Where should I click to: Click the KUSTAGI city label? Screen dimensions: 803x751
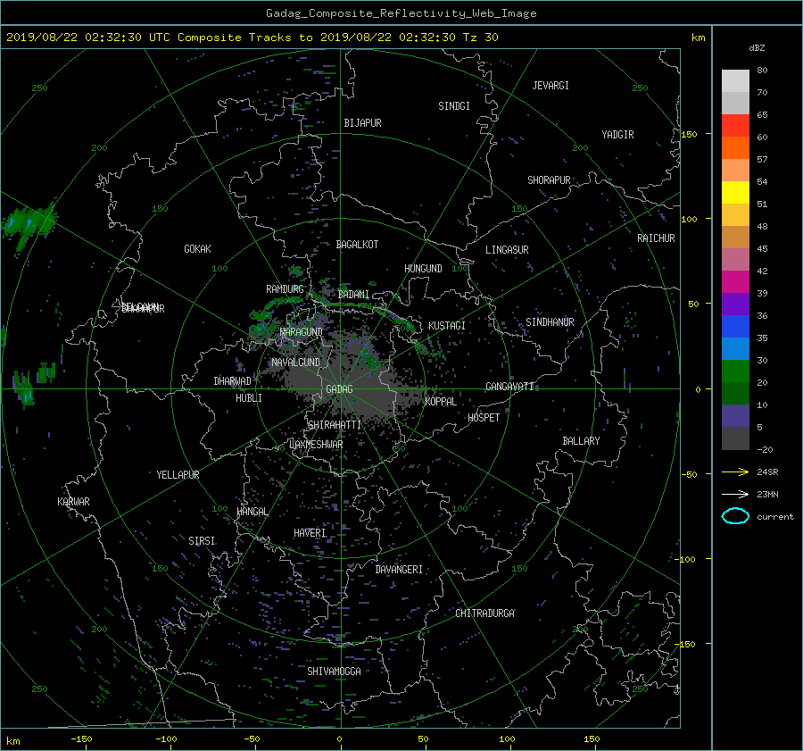[447, 326]
